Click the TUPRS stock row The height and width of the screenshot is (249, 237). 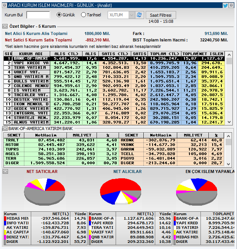[61, 149]
